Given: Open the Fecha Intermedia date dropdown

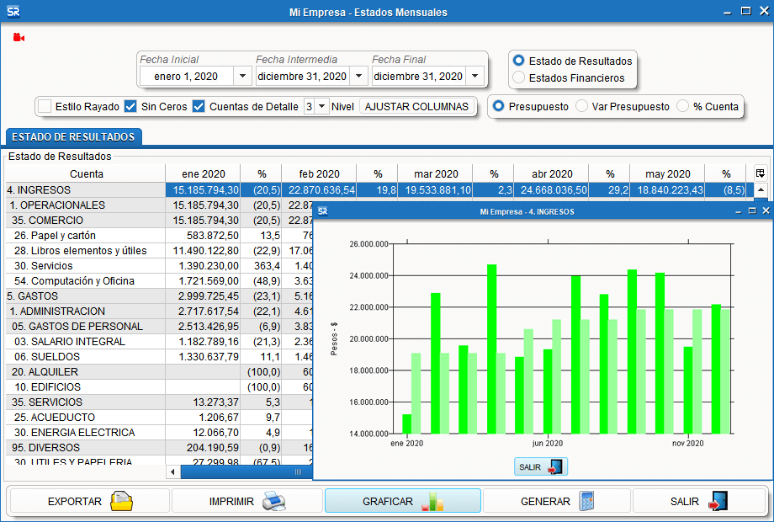Looking at the screenshot, I should [359, 76].
